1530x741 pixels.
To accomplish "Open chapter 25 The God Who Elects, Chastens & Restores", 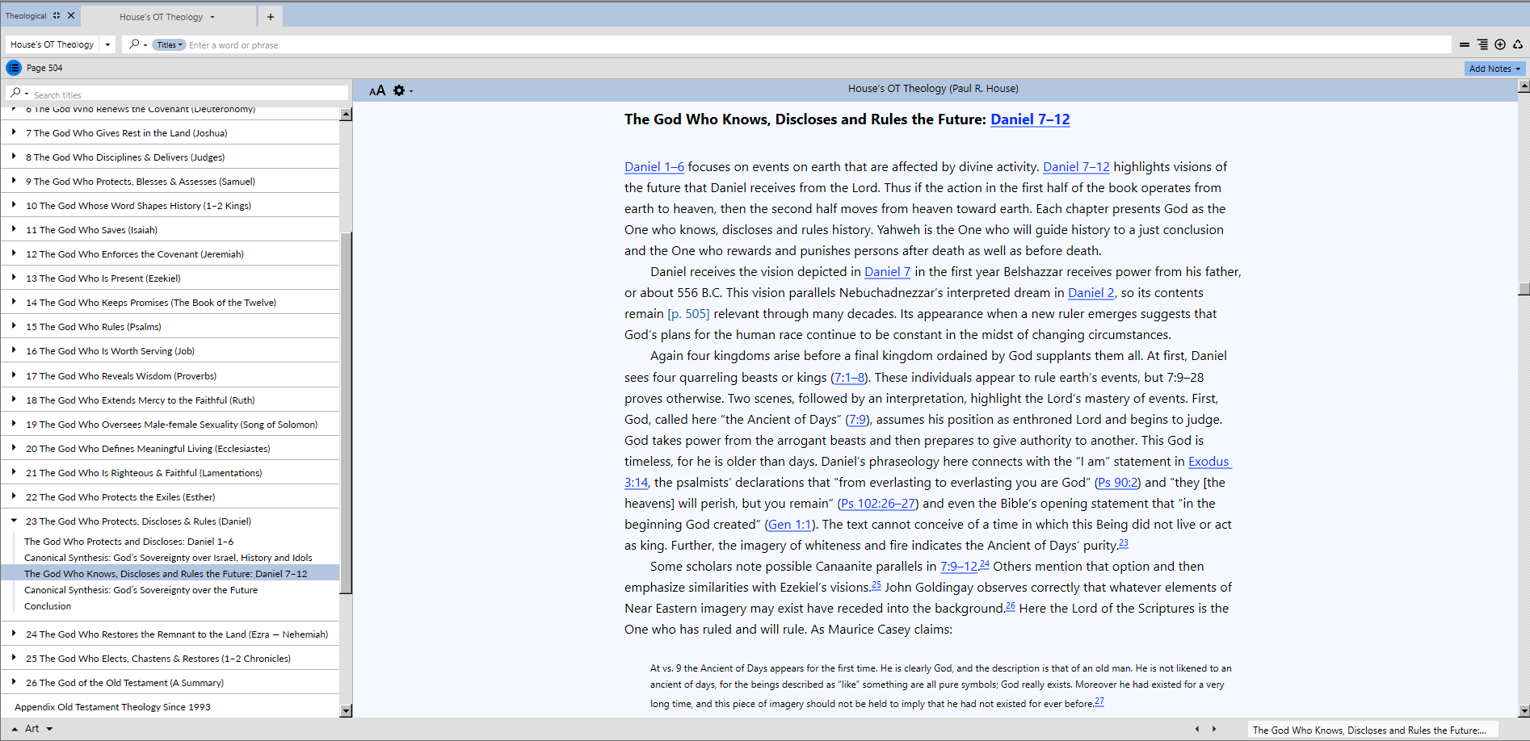I will coord(158,659).
